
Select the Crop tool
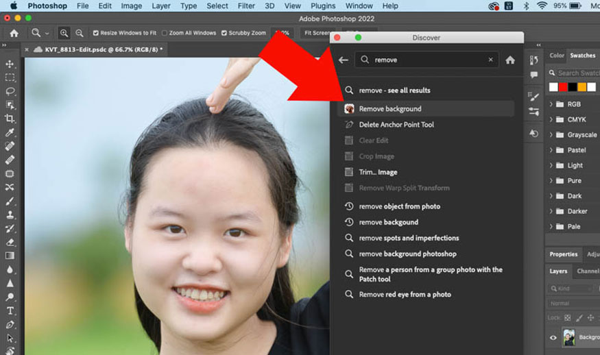tap(10, 119)
